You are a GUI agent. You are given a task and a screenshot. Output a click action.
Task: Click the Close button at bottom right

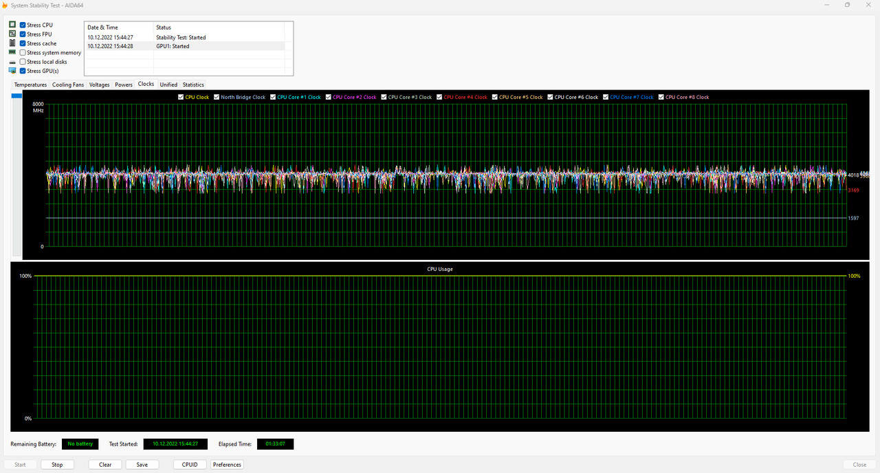pyautogui.click(x=859, y=465)
